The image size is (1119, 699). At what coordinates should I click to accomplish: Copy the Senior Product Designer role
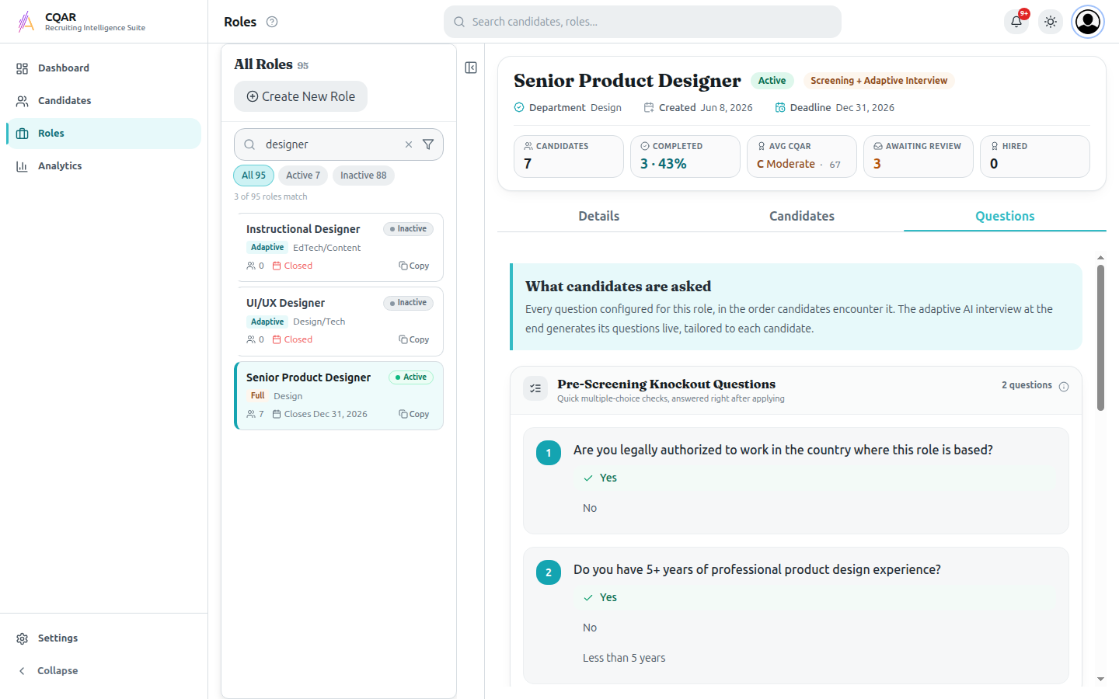(414, 414)
